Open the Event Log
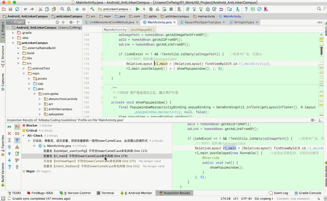Viewport: 327px width, 201px height. [x=279, y=193]
